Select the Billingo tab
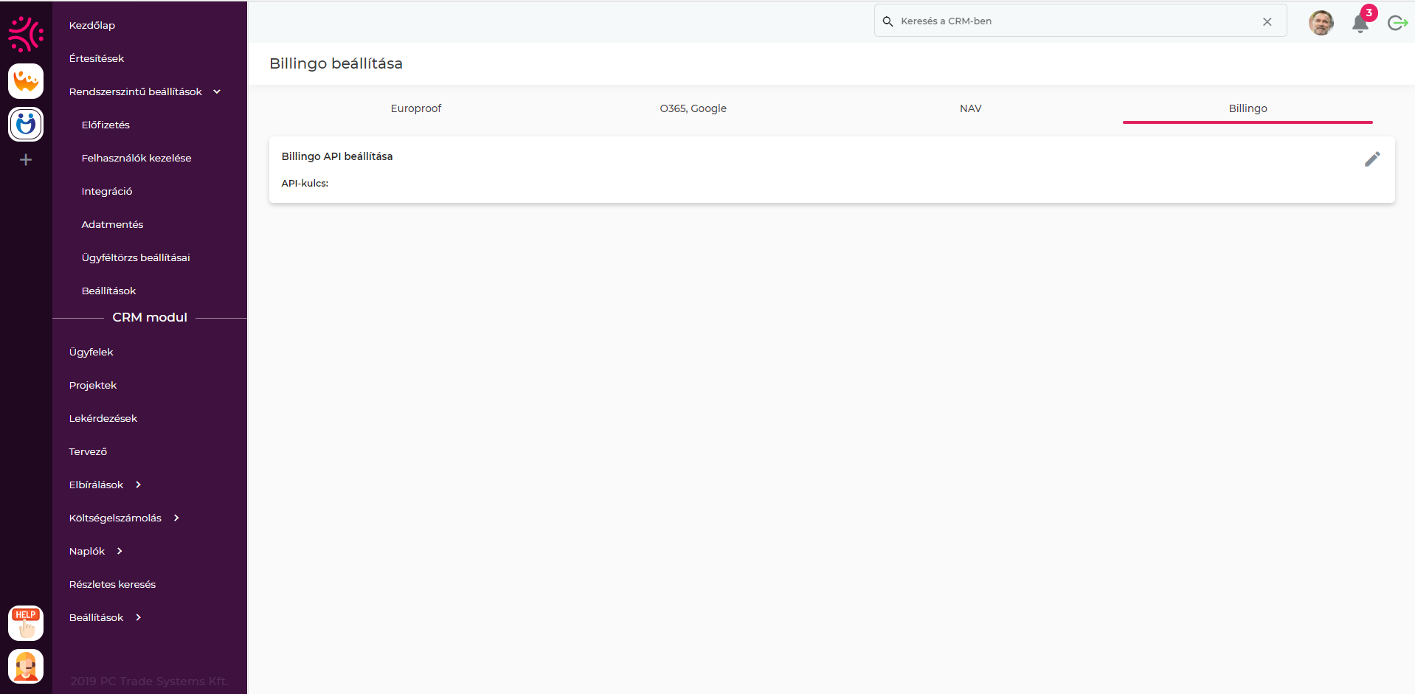Screen dimensions: 1415x694 [1248, 108]
